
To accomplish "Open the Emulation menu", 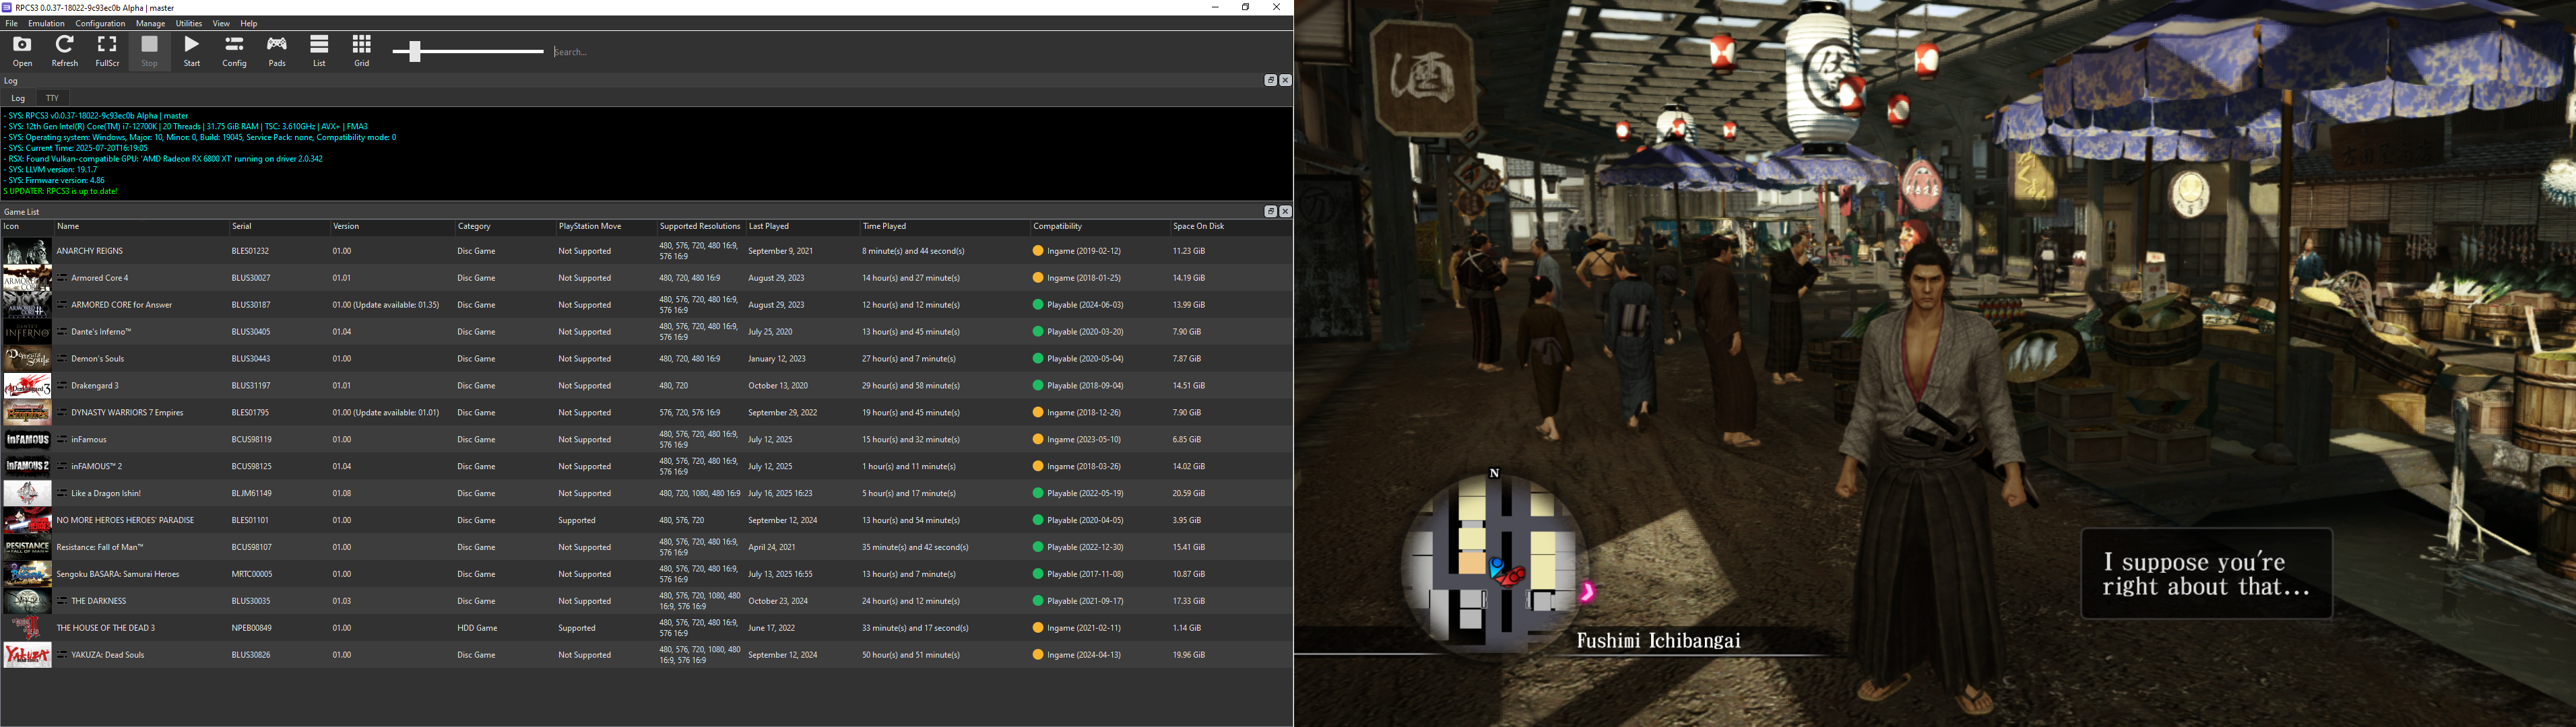I will (x=46, y=23).
